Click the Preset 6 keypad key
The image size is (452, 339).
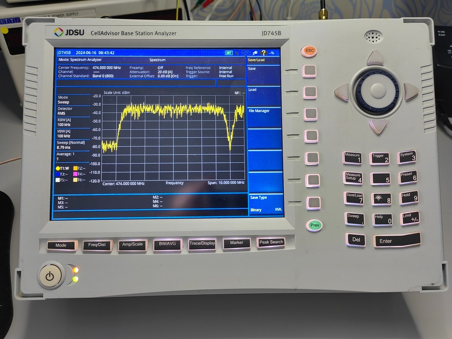pos(408,177)
